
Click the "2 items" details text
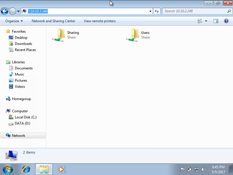tap(29, 152)
